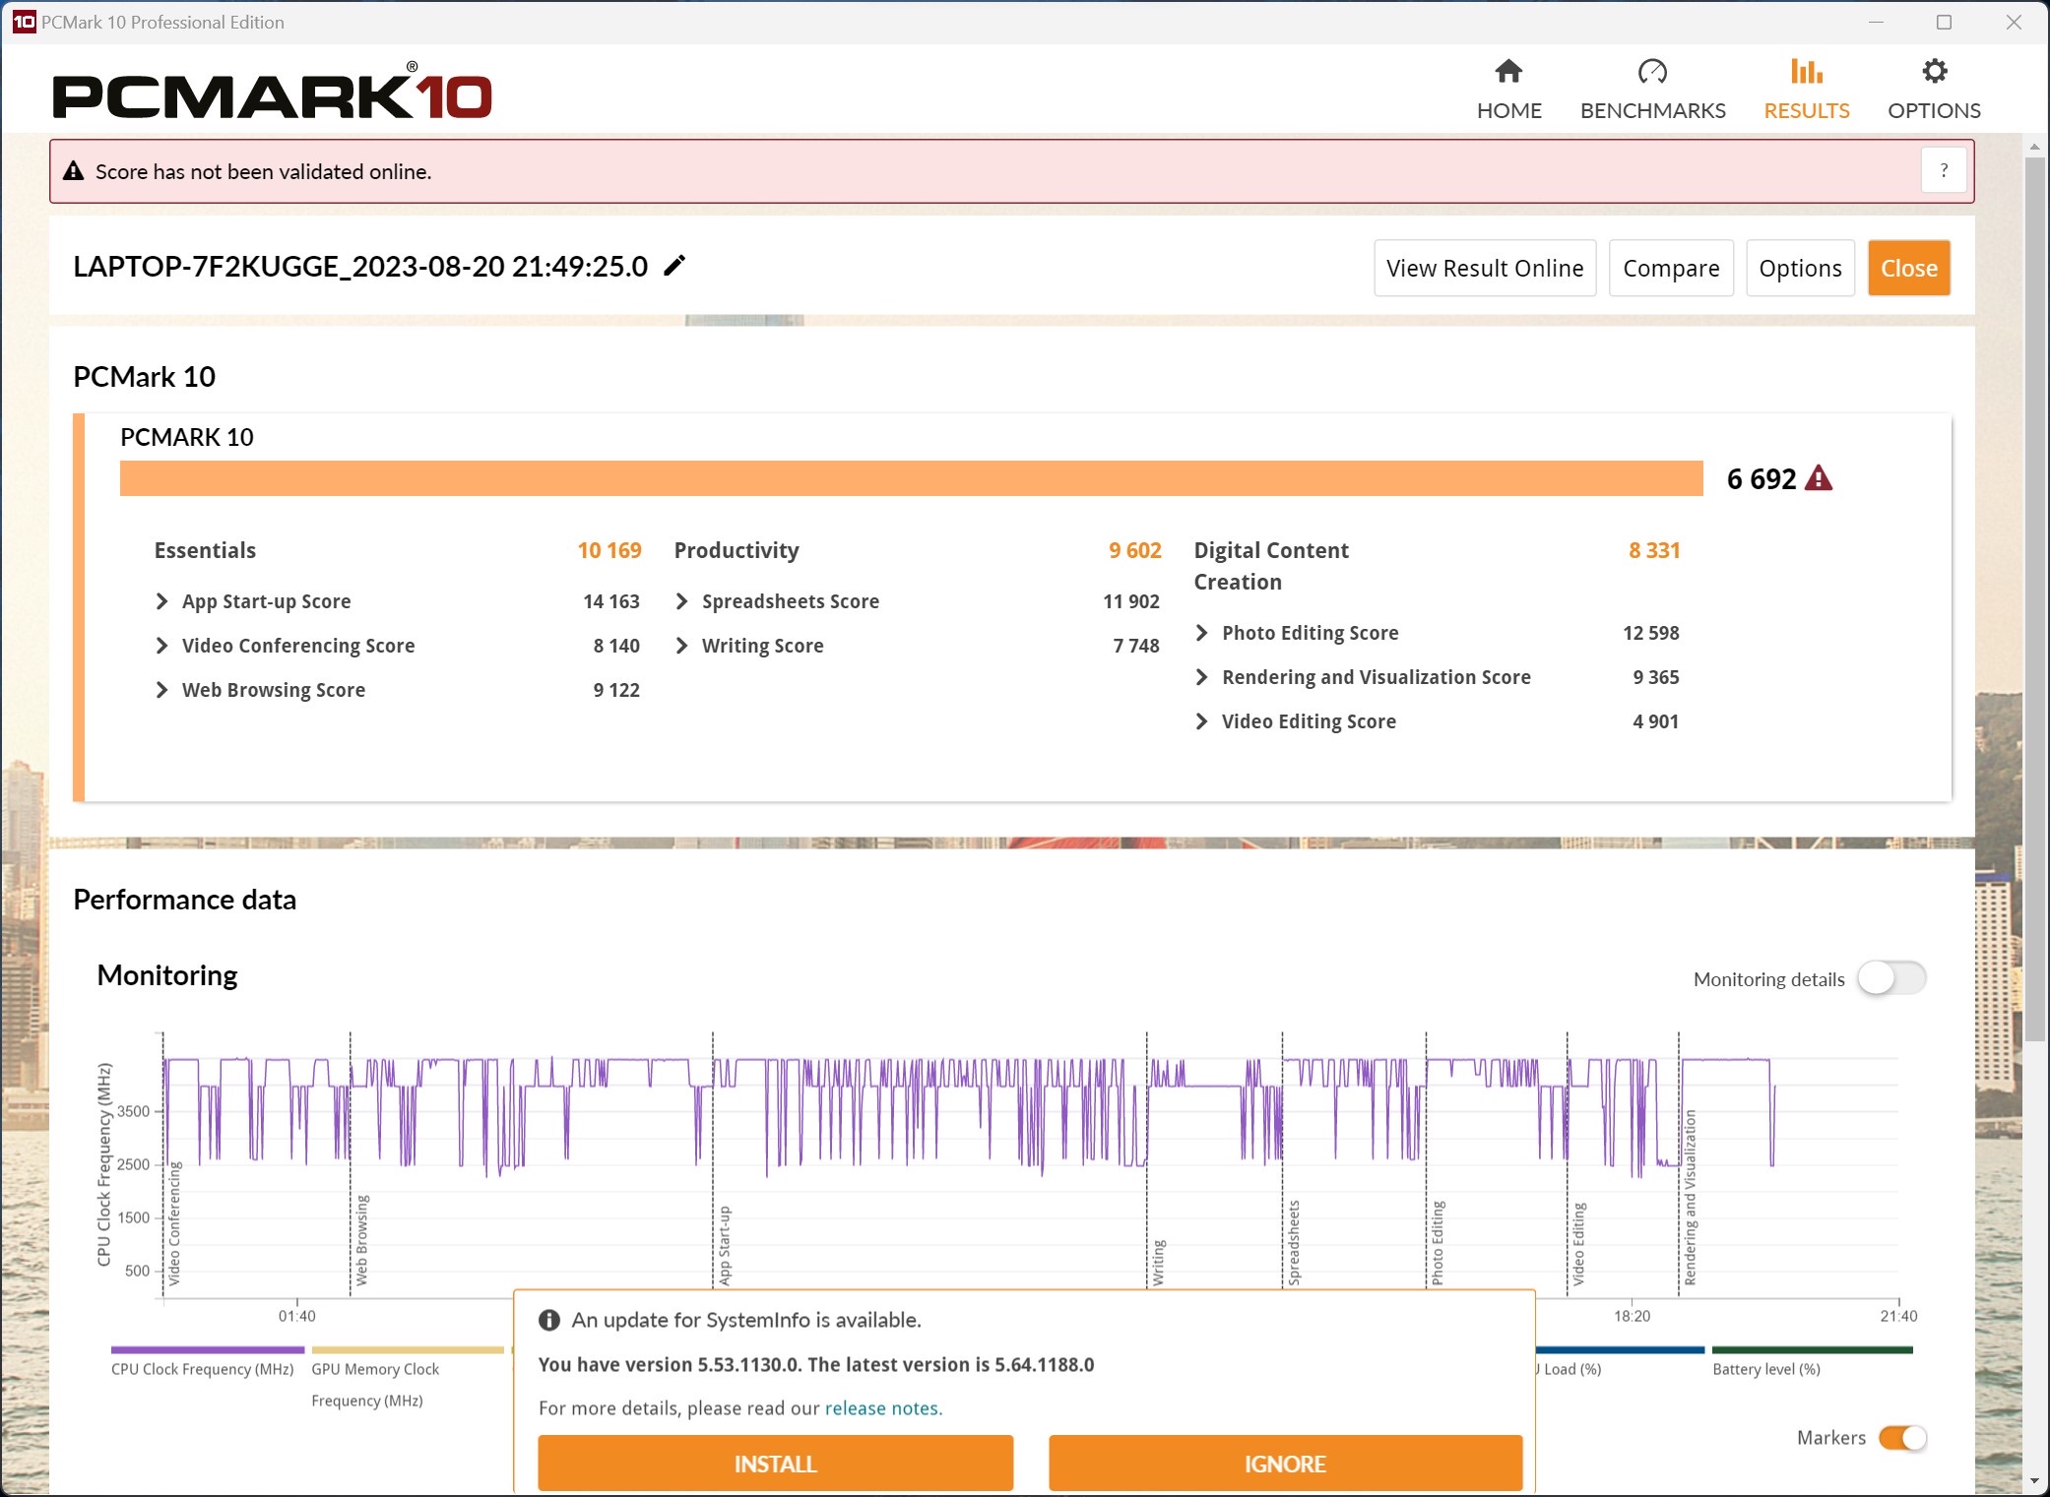Click the Digital Content Creation score 8 331
Viewport: 2050px width, 1497px height.
(x=1654, y=550)
